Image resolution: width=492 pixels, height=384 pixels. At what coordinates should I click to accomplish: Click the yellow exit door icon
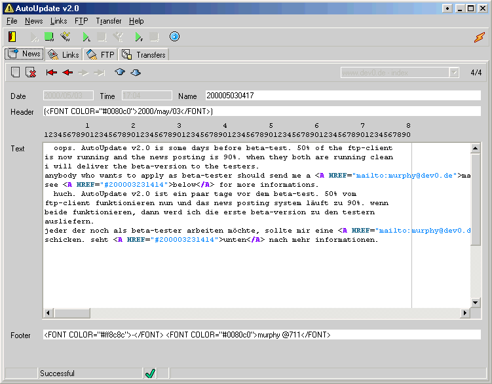click(12, 37)
